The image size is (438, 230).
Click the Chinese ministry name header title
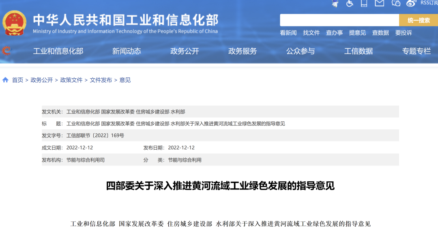coord(125,20)
